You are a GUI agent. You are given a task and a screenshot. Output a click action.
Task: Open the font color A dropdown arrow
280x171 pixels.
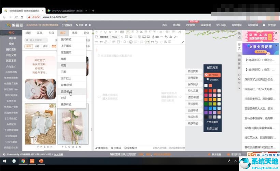click(112, 32)
